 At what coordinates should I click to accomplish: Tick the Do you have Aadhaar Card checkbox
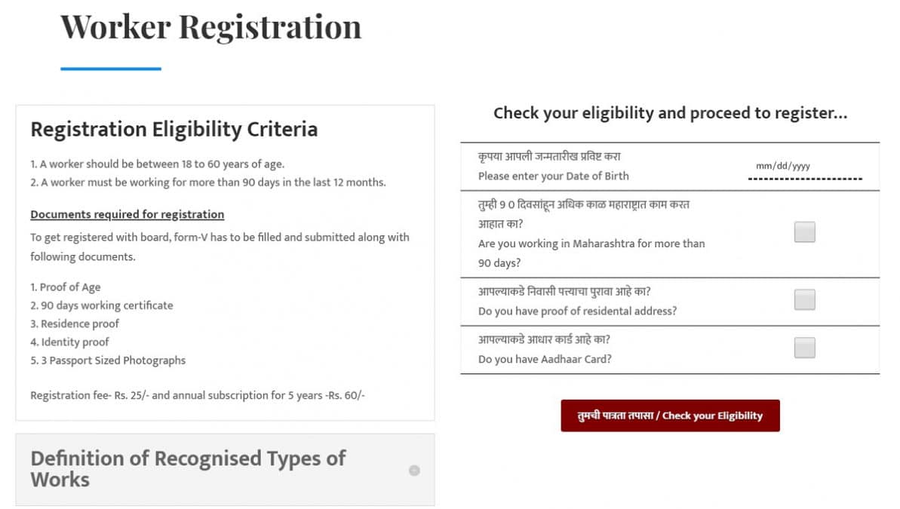[x=803, y=348]
